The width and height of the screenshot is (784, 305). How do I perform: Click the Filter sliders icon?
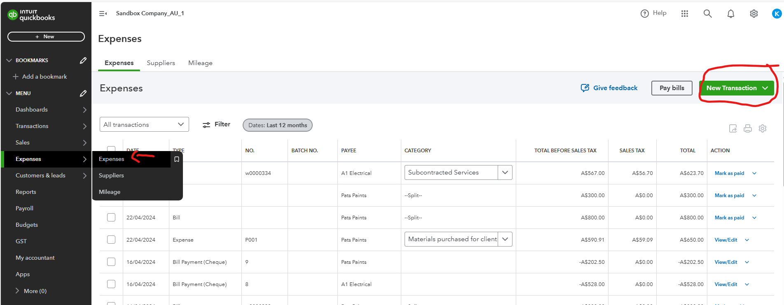click(206, 125)
